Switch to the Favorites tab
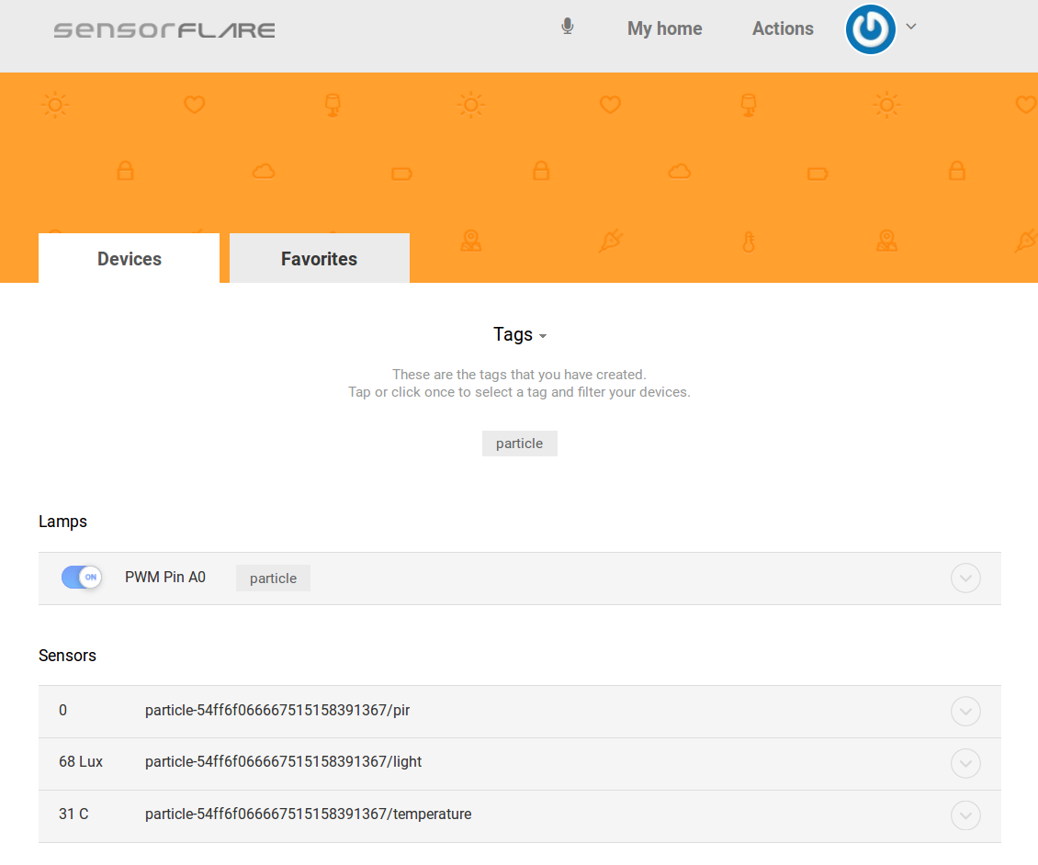Screen dimensions: 1038x865 pos(319,258)
